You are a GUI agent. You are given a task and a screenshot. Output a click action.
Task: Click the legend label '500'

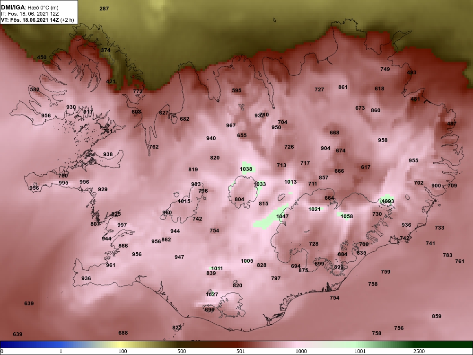(182, 351)
